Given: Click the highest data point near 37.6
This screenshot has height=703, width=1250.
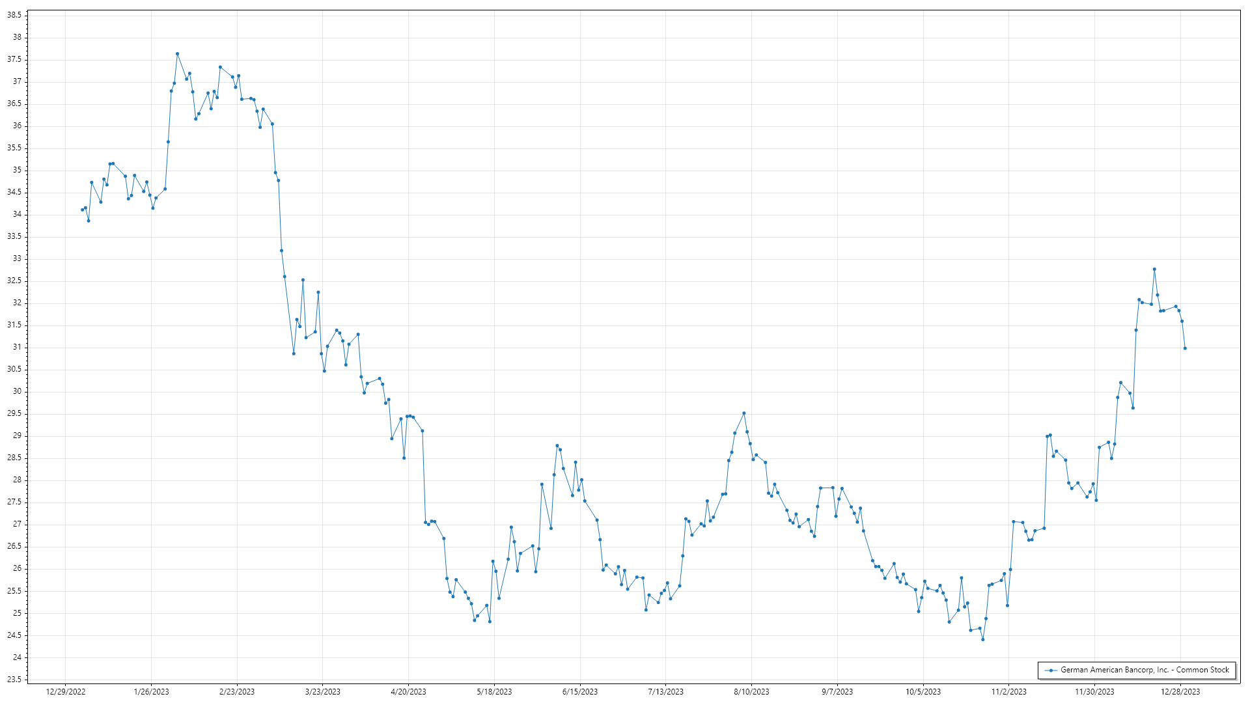Looking at the screenshot, I should point(177,54).
